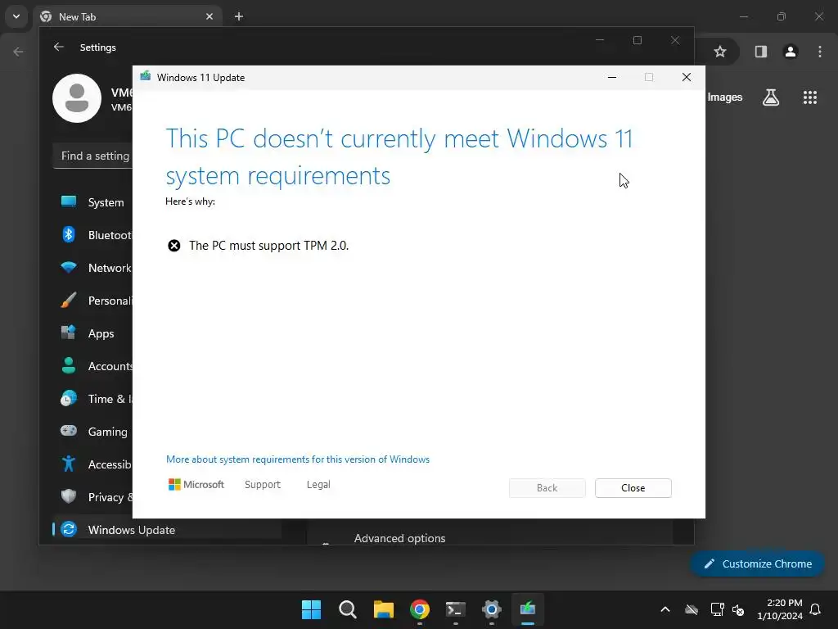Image resolution: width=838 pixels, height=629 pixels.
Task: Open the Legal link in update dialog
Action: coord(318,485)
